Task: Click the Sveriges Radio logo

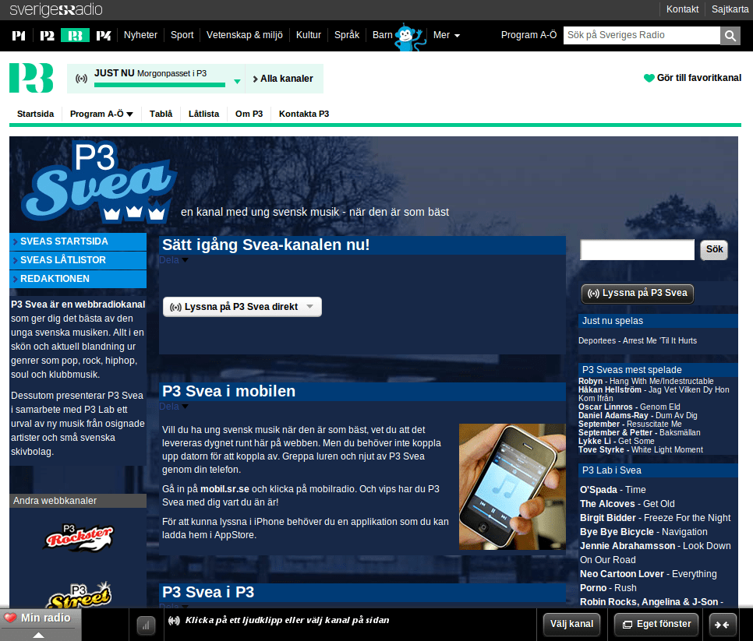Action: coord(55,9)
